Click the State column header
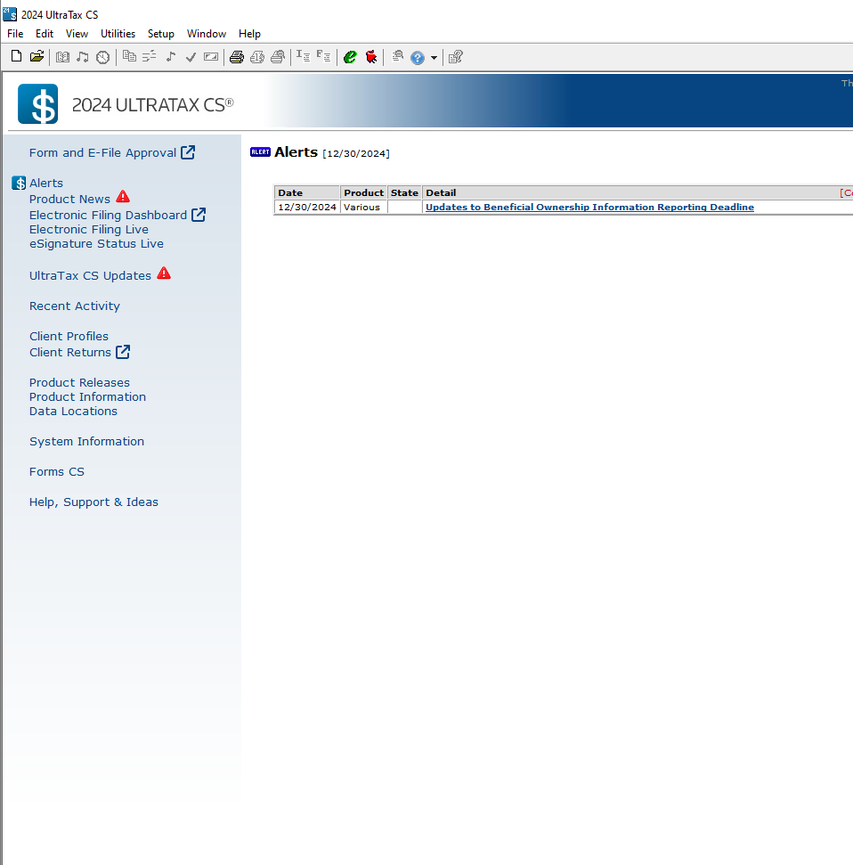853x865 pixels. (404, 192)
